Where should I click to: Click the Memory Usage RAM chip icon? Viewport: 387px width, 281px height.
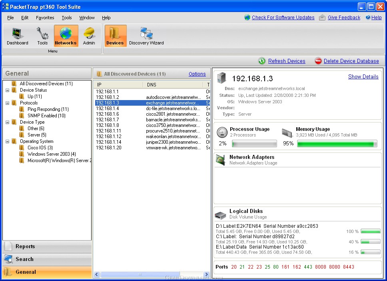pos(287,133)
